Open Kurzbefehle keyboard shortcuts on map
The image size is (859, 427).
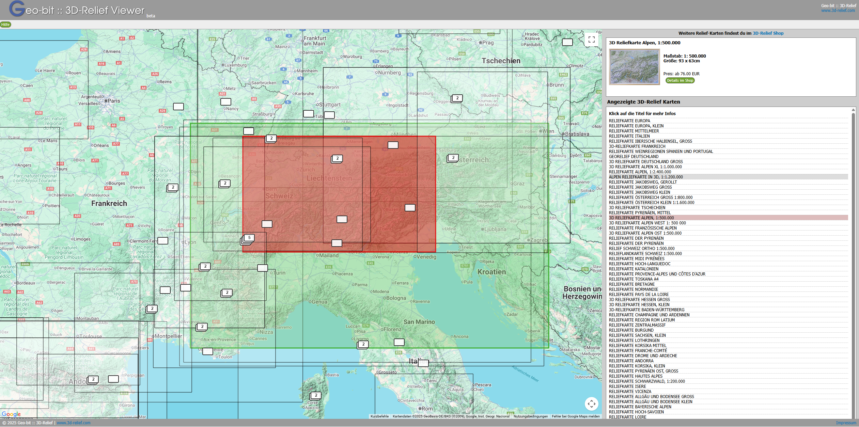(x=379, y=416)
